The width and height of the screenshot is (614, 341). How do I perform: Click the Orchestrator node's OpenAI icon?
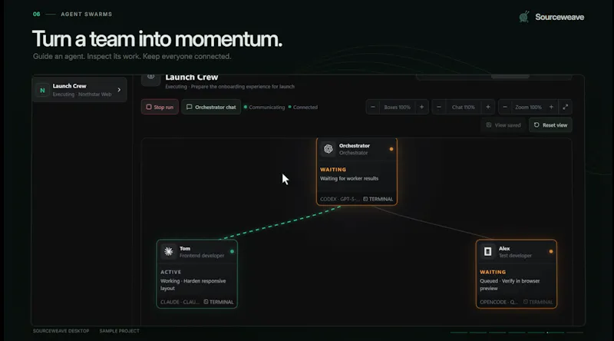tap(328, 149)
